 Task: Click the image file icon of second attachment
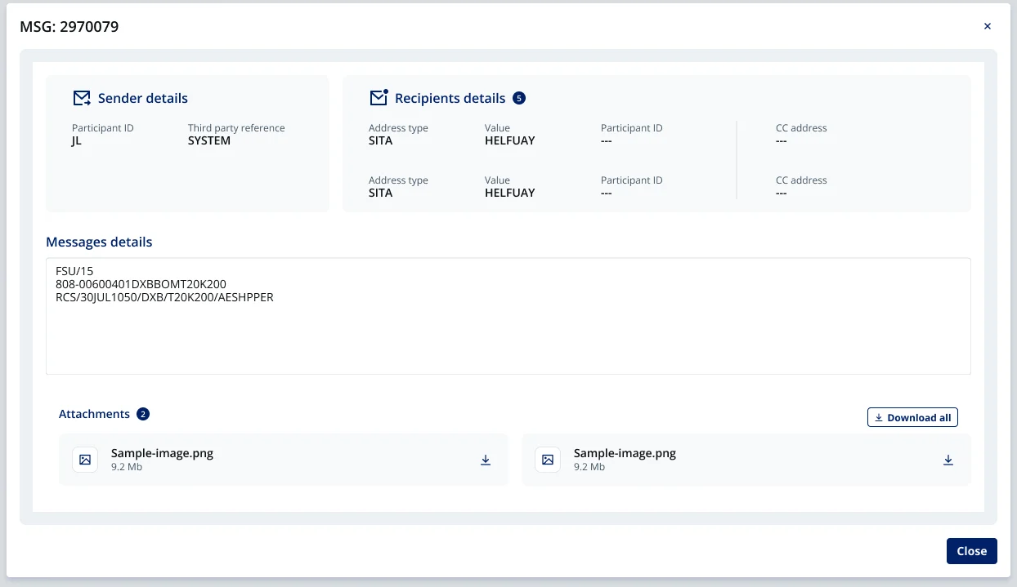(x=548, y=460)
